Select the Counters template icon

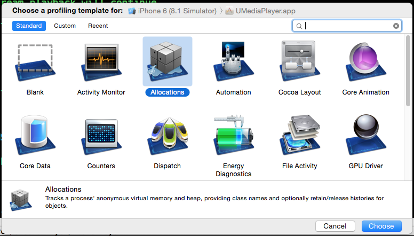[x=101, y=137]
